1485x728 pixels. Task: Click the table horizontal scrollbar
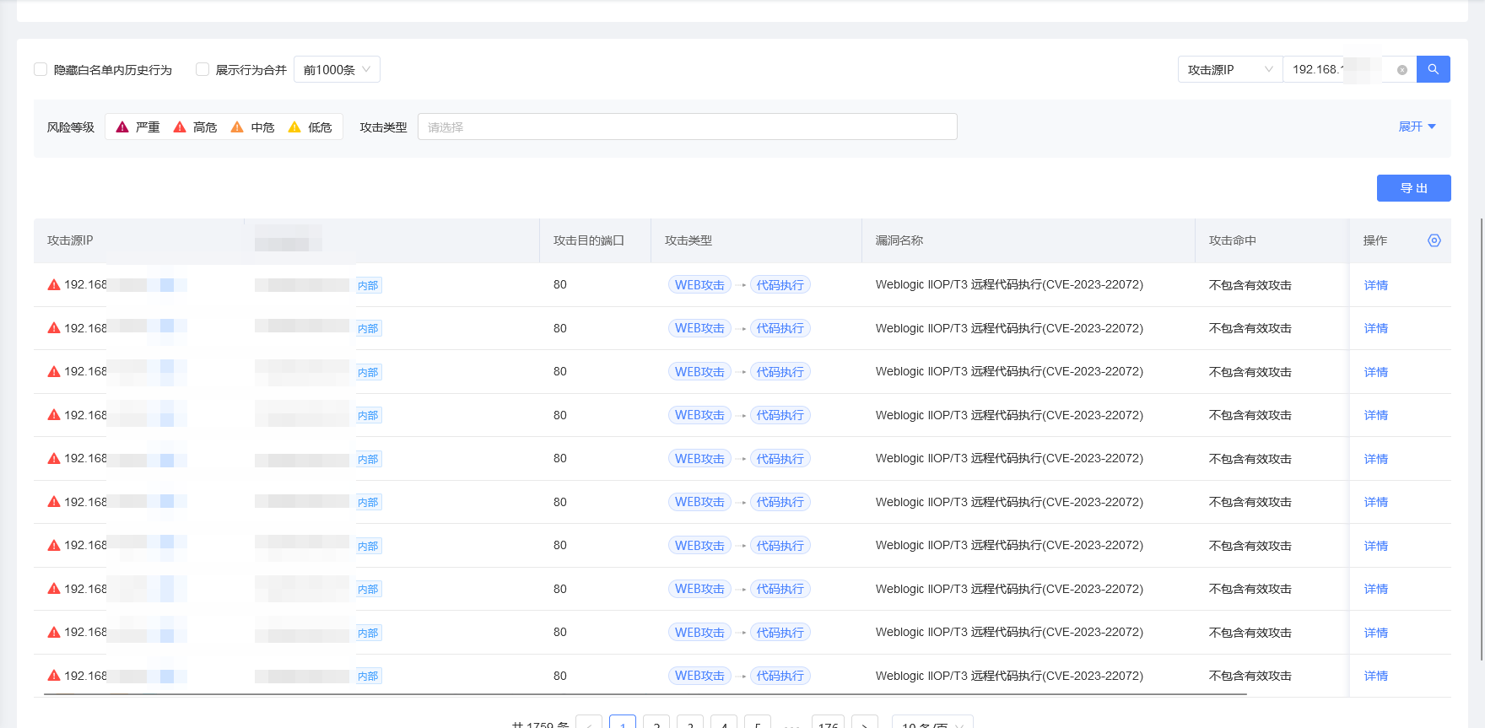[x=645, y=695]
